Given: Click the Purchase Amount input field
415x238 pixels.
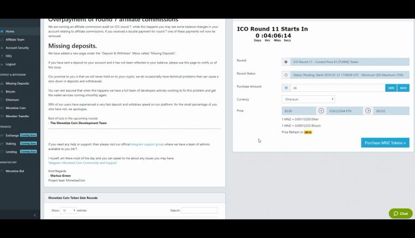Looking at the screenshot, I should (x=338, y=88).
